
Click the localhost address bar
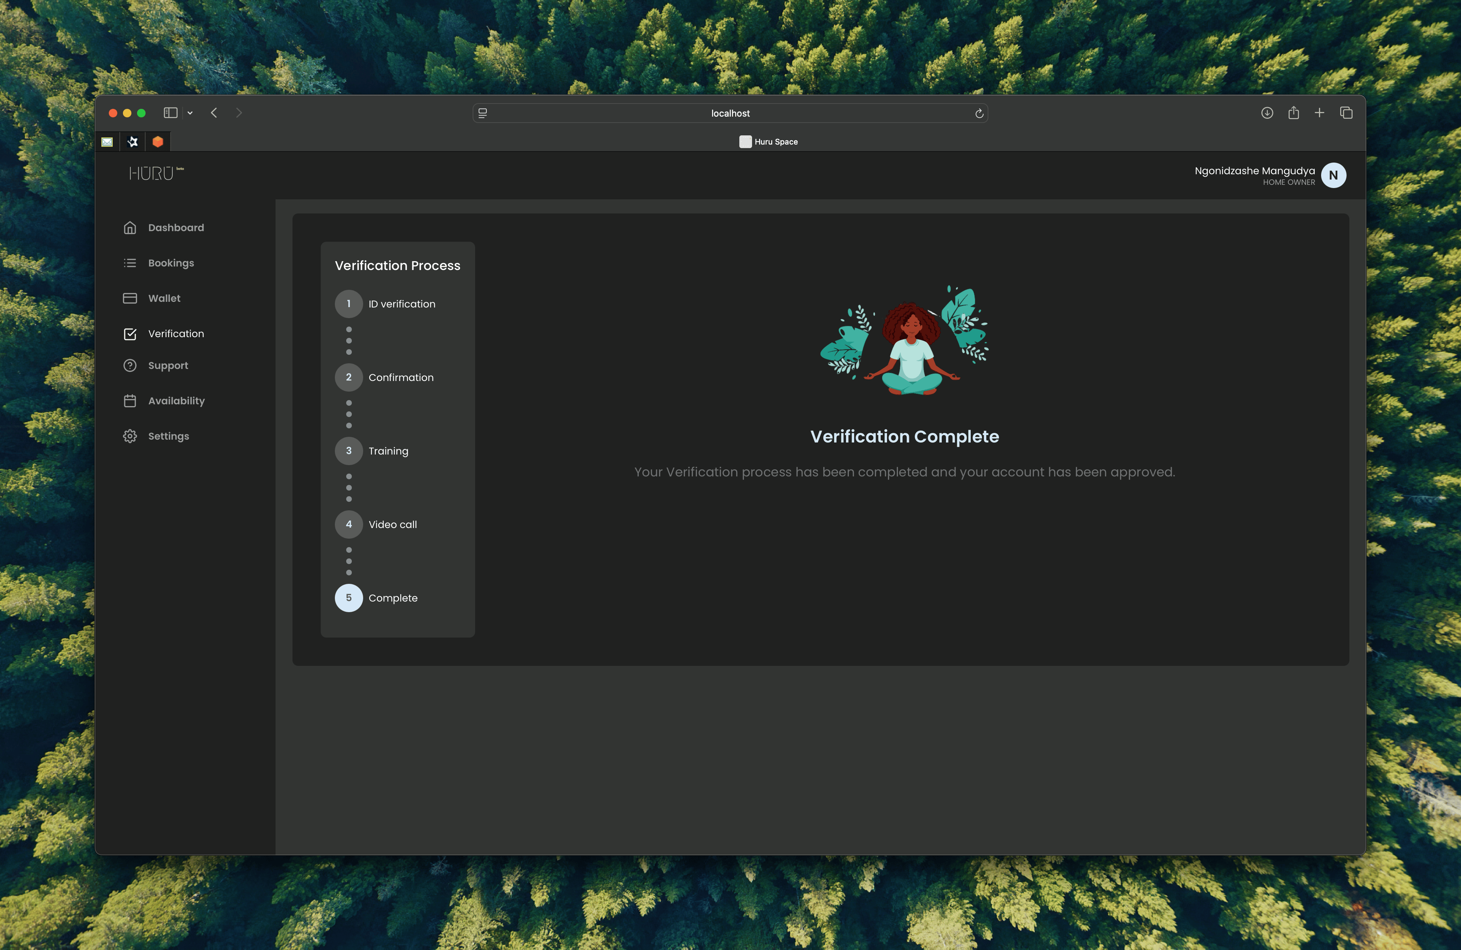tap(730, 113)
